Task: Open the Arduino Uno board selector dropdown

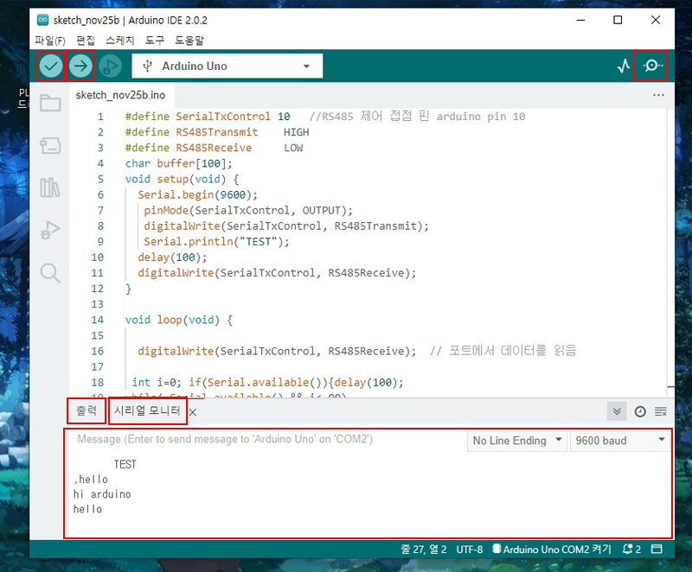Action: (x=227, y=67)
